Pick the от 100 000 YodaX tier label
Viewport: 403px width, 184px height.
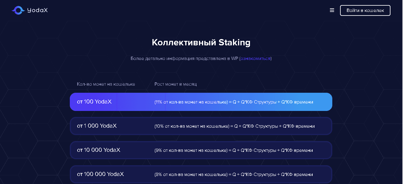pyautogui.click(x=100, y=174)
